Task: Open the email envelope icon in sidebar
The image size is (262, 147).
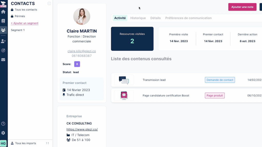Action: pos(3,60)
